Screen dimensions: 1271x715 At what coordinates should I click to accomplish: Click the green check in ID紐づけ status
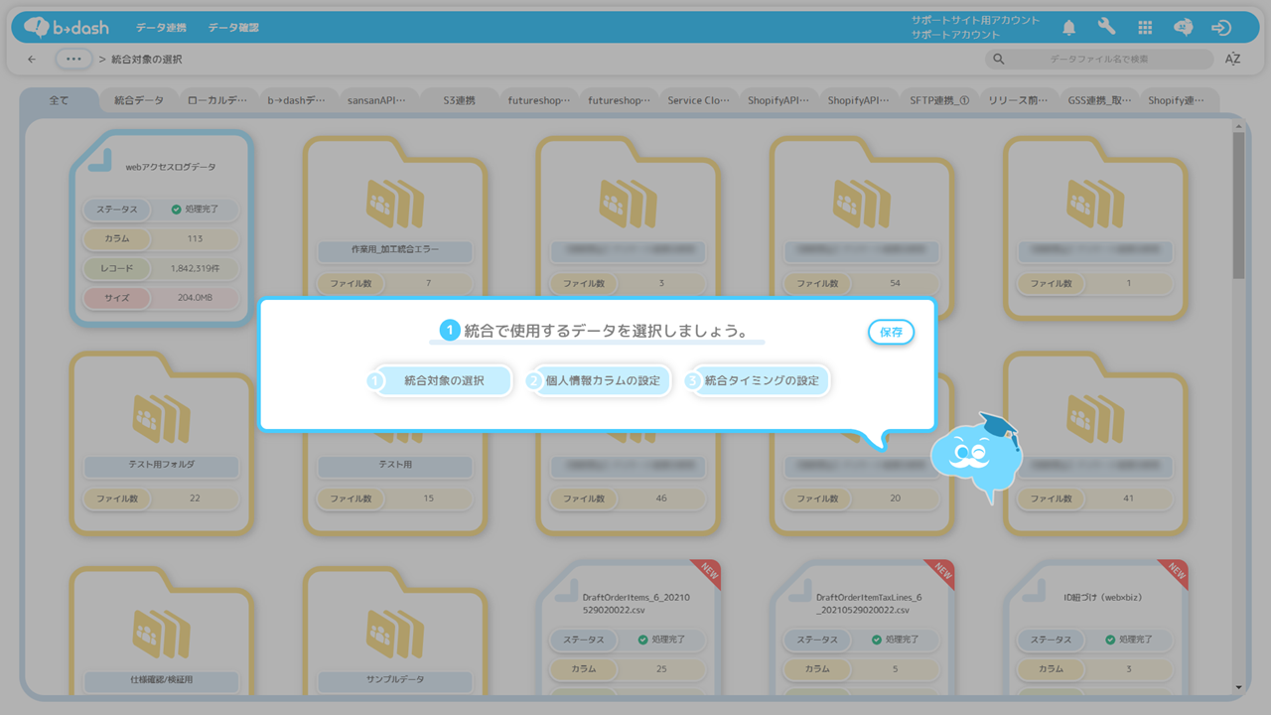pos(1109,640)
